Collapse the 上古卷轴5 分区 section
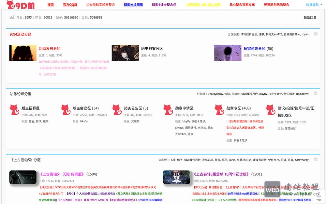 [x=316, y=159]
